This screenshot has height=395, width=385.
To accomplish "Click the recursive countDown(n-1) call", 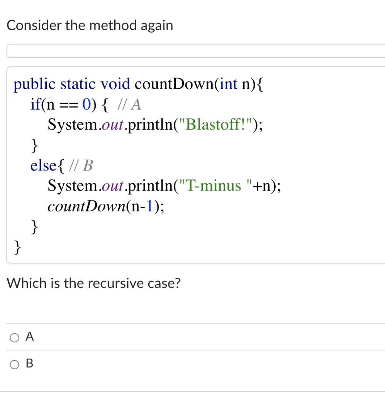I will tap(105, 206).
